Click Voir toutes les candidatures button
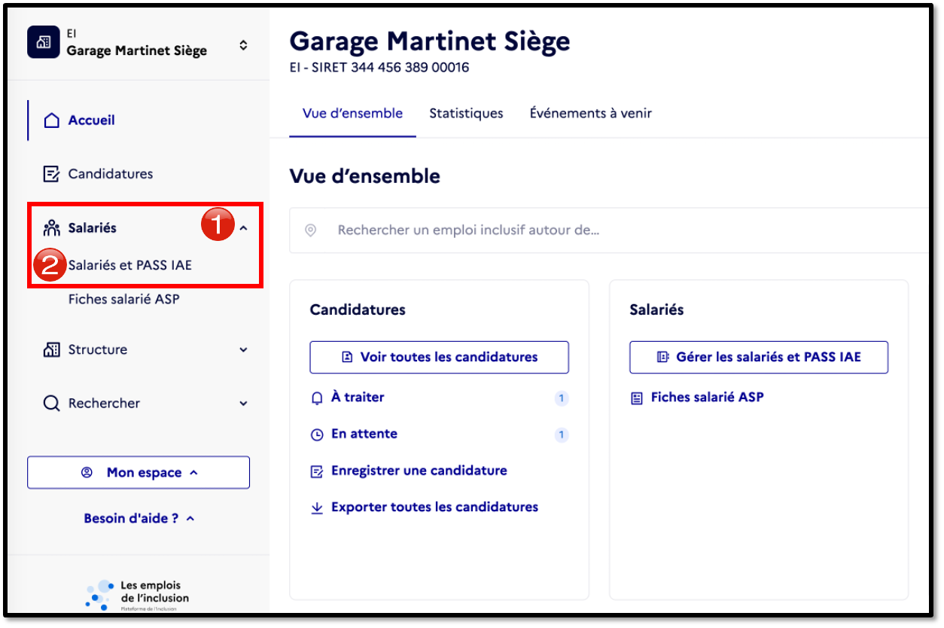 [439, 357]
